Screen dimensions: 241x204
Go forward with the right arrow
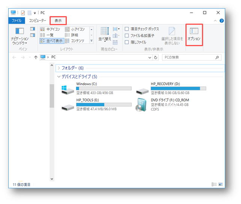(23, 57)
